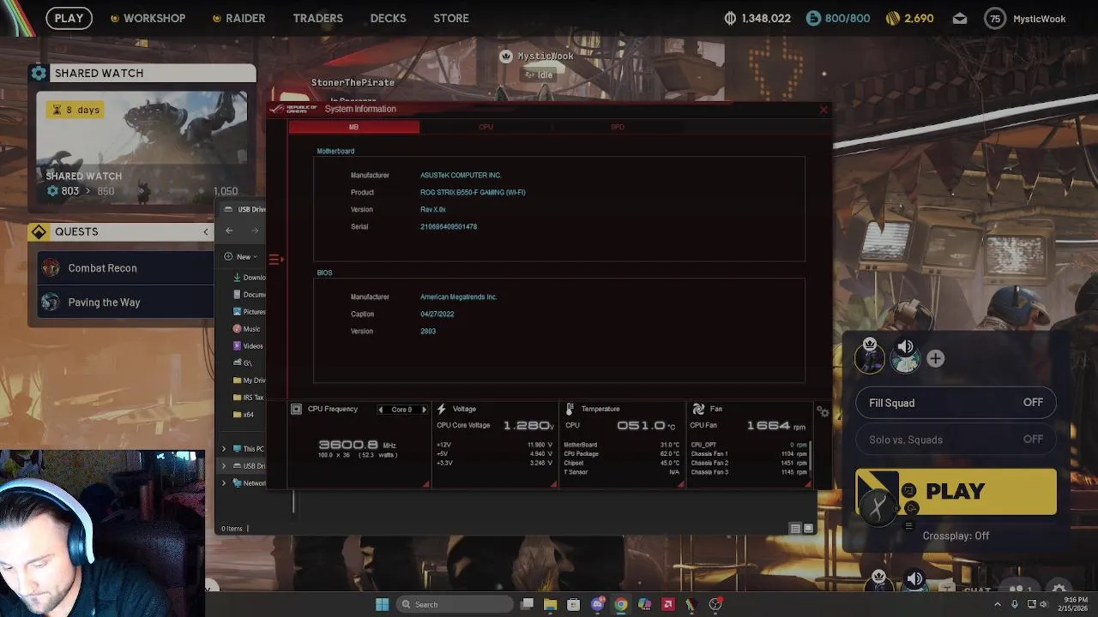Open File Explorer from taskbar
1098x617 pixels.
[550, 604]
